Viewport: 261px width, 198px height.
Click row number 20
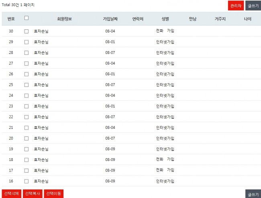[x=11, y=138]
